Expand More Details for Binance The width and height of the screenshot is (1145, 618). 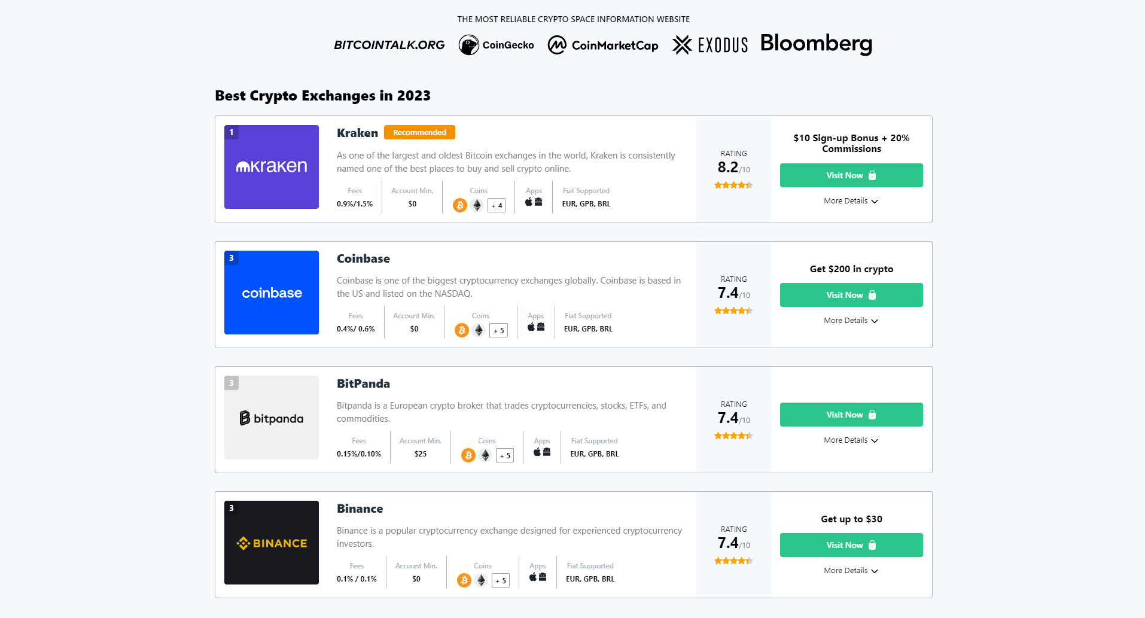pyautogui.click(x=851, y=571)
